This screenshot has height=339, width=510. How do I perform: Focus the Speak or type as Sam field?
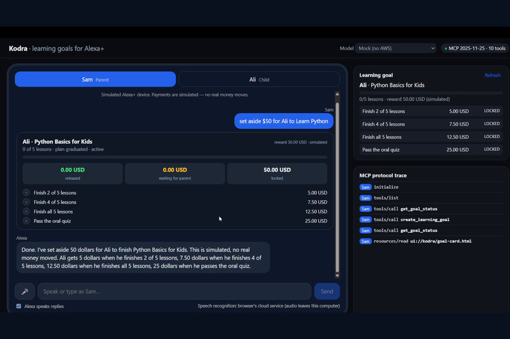(x=175, y=291)
